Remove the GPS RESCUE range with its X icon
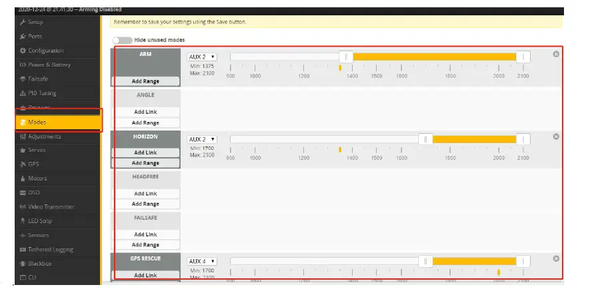The width and height of the screenshot is (592, 293). pyautogui.click(x=556, y=258)
